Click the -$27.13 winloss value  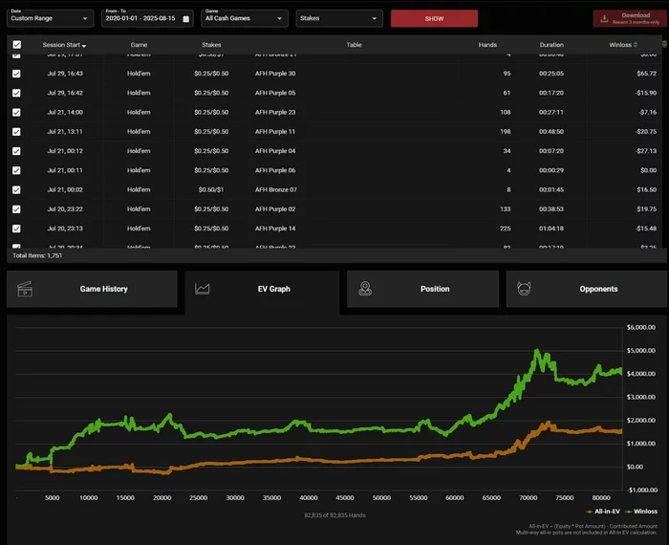coord(645,151)
